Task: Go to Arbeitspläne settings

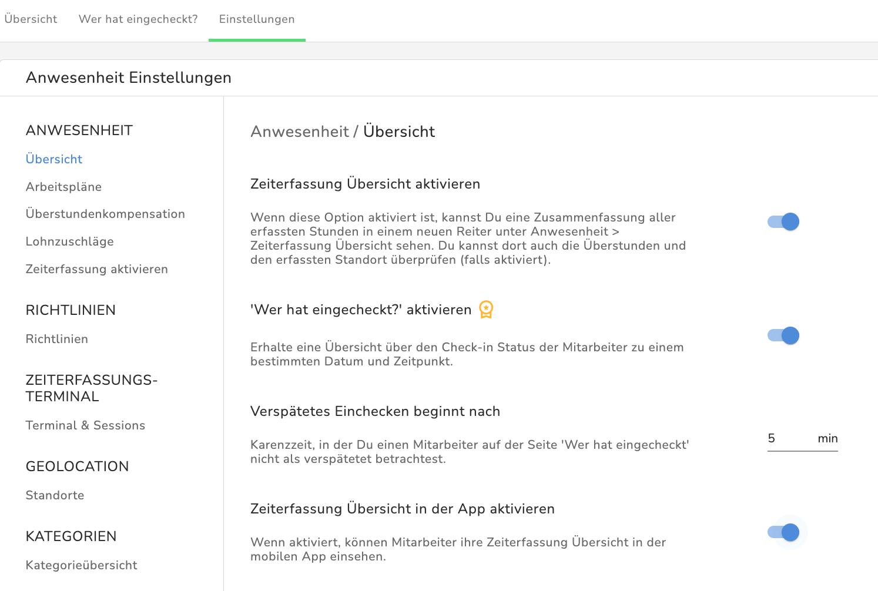Action: (x=63, y=187)
